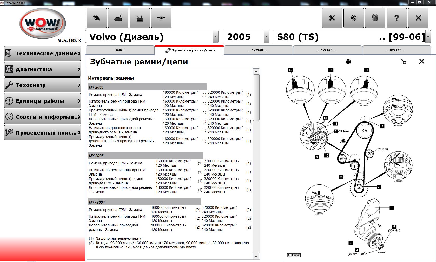Screen dimensions: 436x262
Task: Open the gift box icon
Action: [375, 18]
